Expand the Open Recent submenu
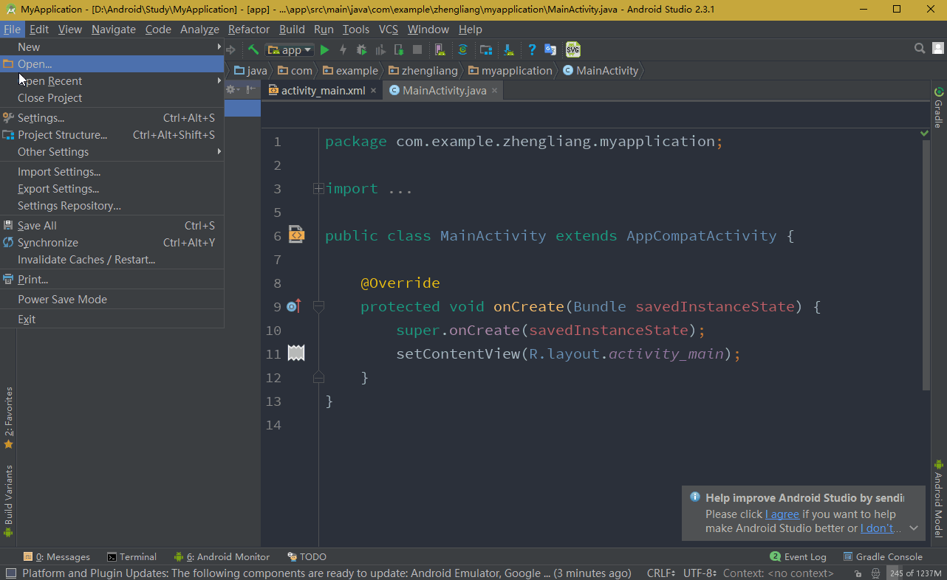This screenshot has height=580, width=947. tap(112, 80)
